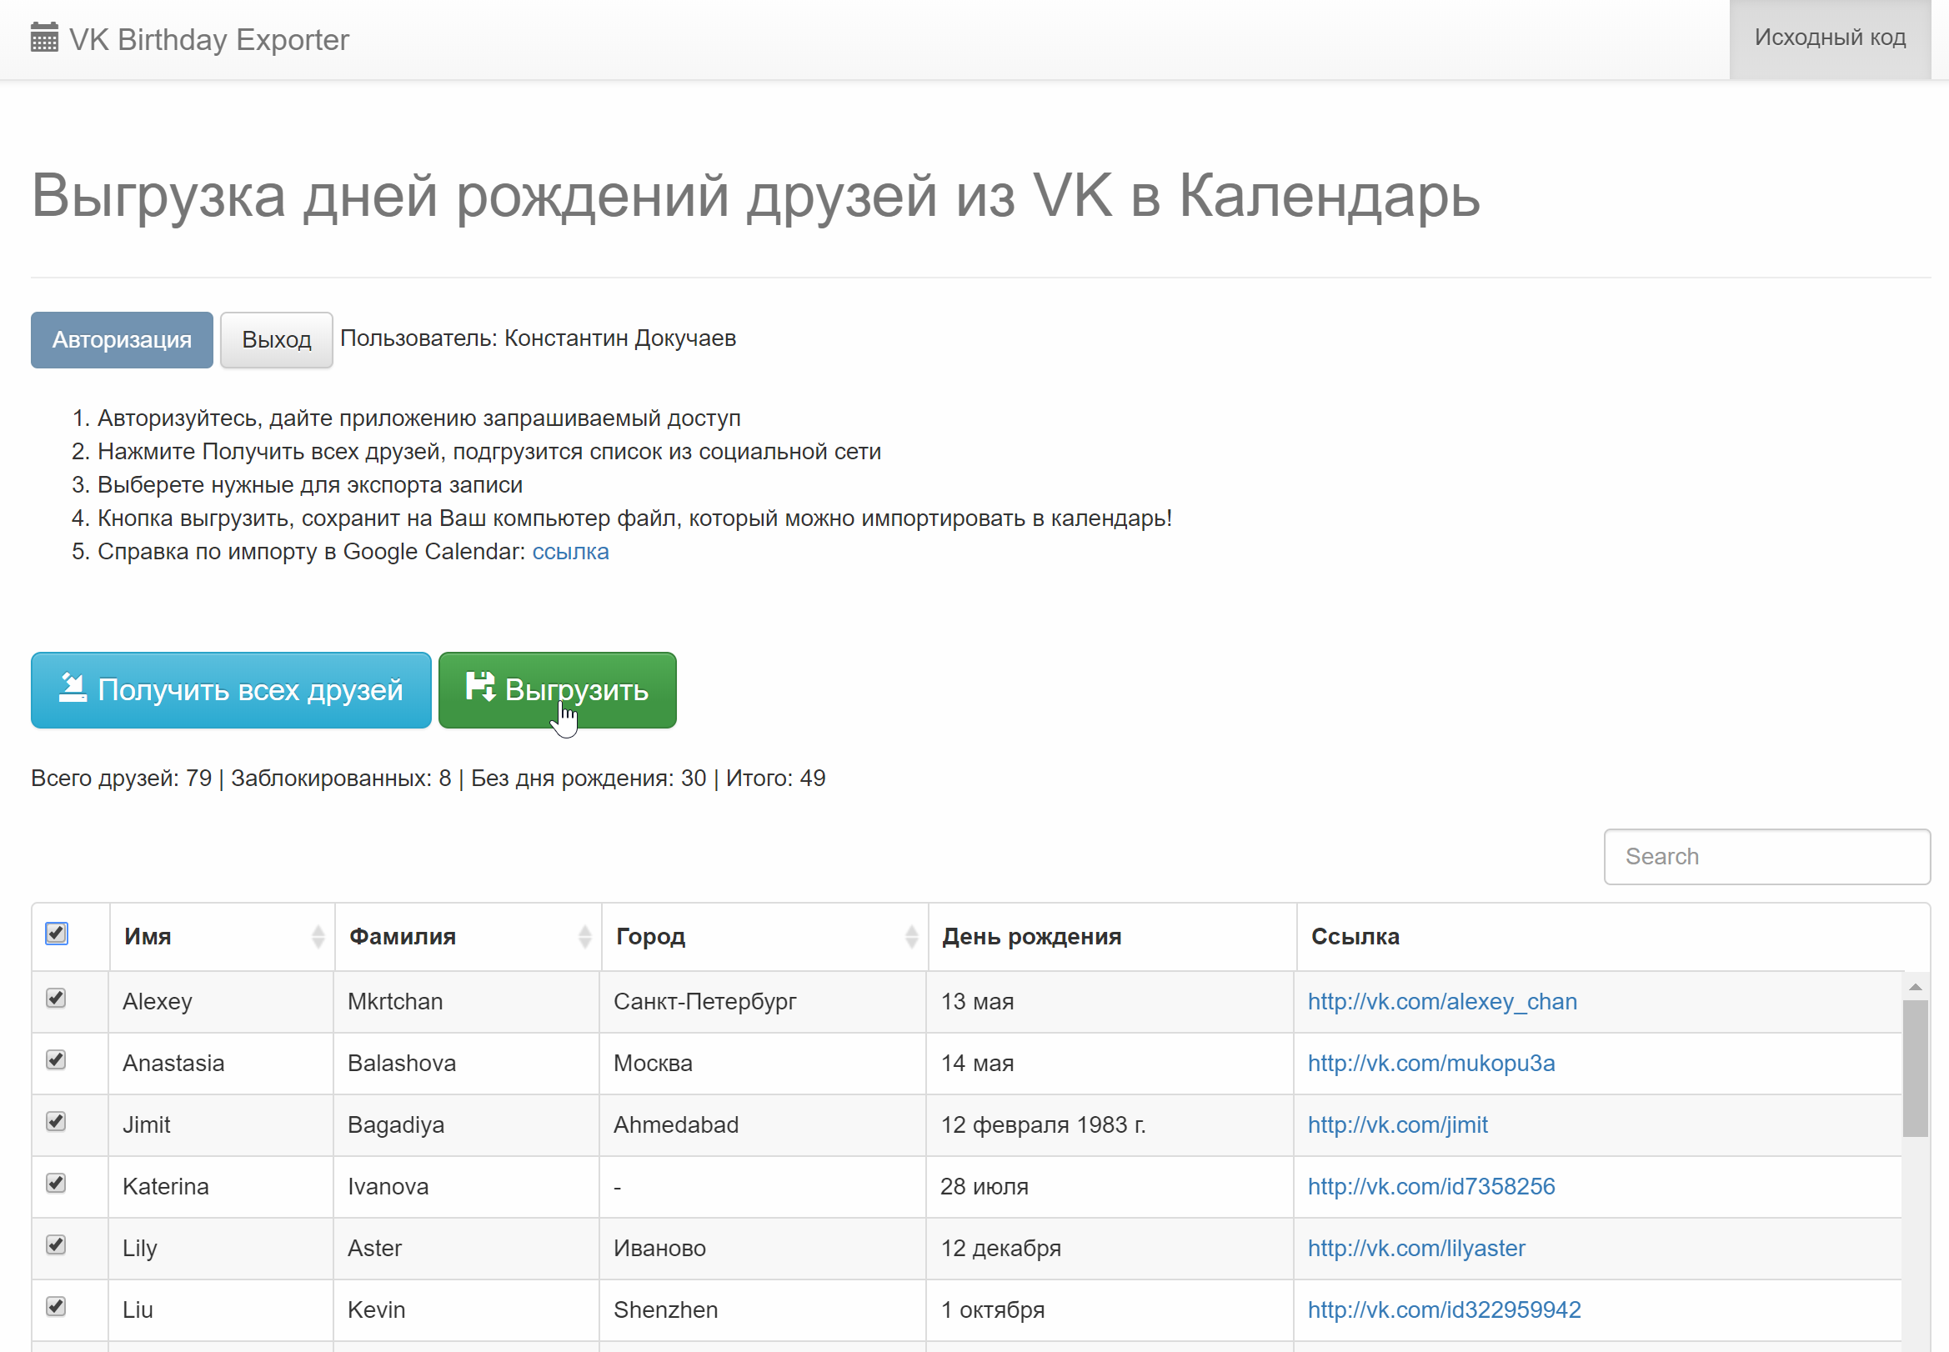This screenshot has width=1949, height=1352.
Task: Click the calendar icon beside VK Birthday Exporter
Action: click(44, 38)
